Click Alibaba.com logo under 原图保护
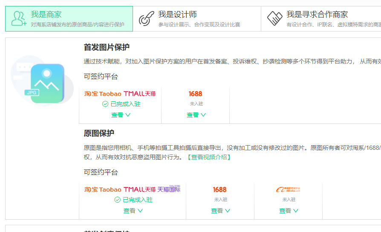Viewport: 381px width, 232px height. [x=288, y=189]
